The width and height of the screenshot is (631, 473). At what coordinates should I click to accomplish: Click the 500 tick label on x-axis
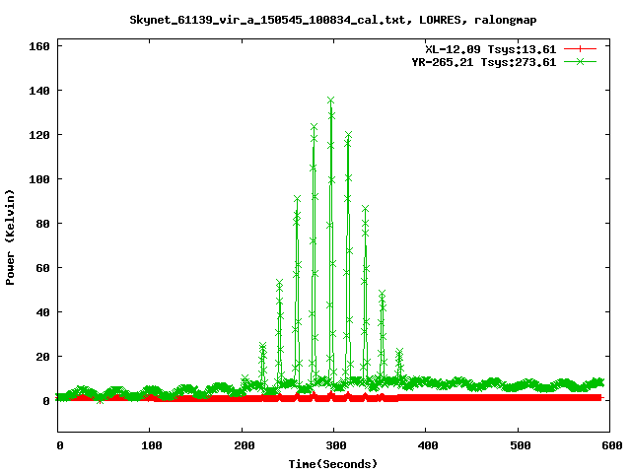517,446
